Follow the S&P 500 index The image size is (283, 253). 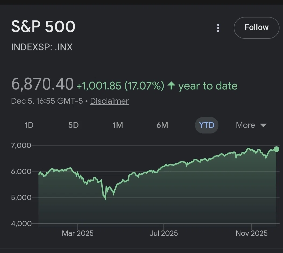click(256, 28)
